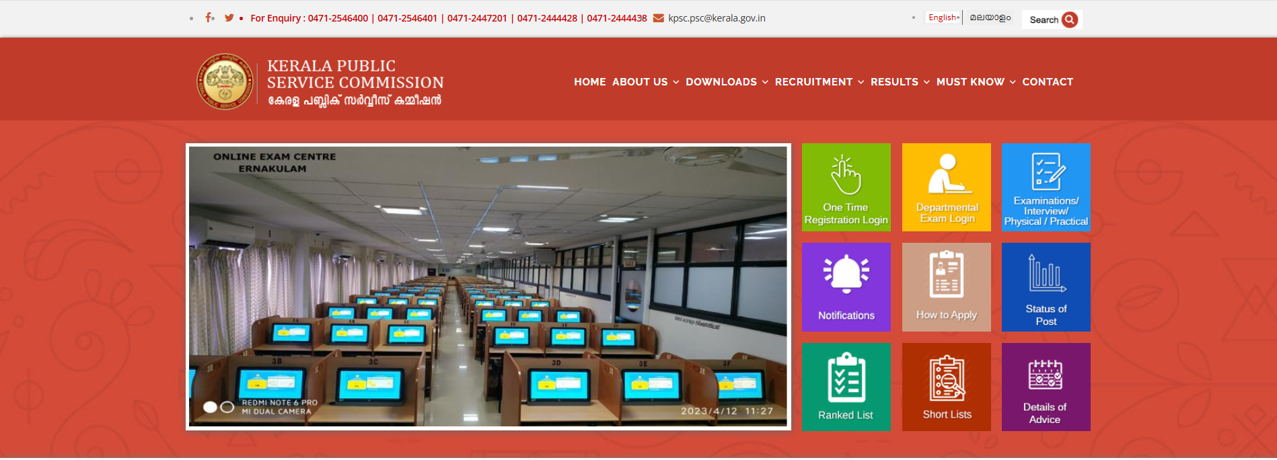Go to the Home menu item
Viewport: 1277px width, 460px height.
[589, 82]
